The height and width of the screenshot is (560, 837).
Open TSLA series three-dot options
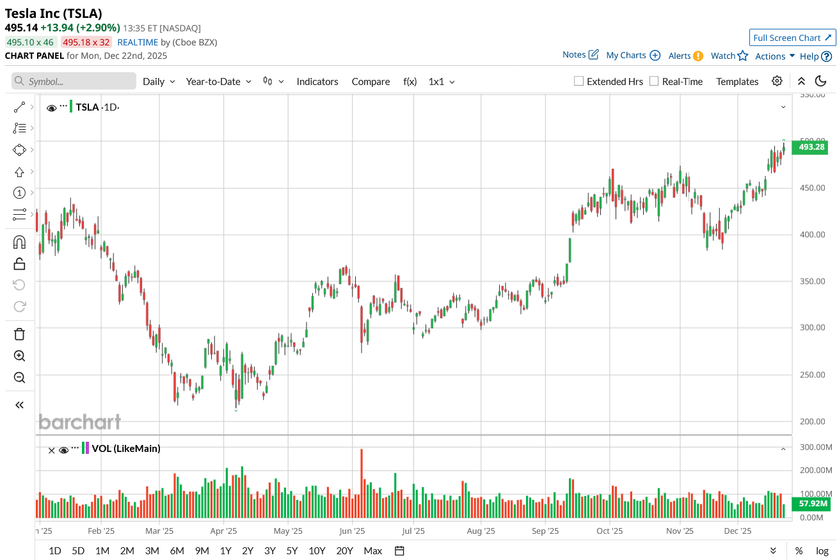coord(63,105)
